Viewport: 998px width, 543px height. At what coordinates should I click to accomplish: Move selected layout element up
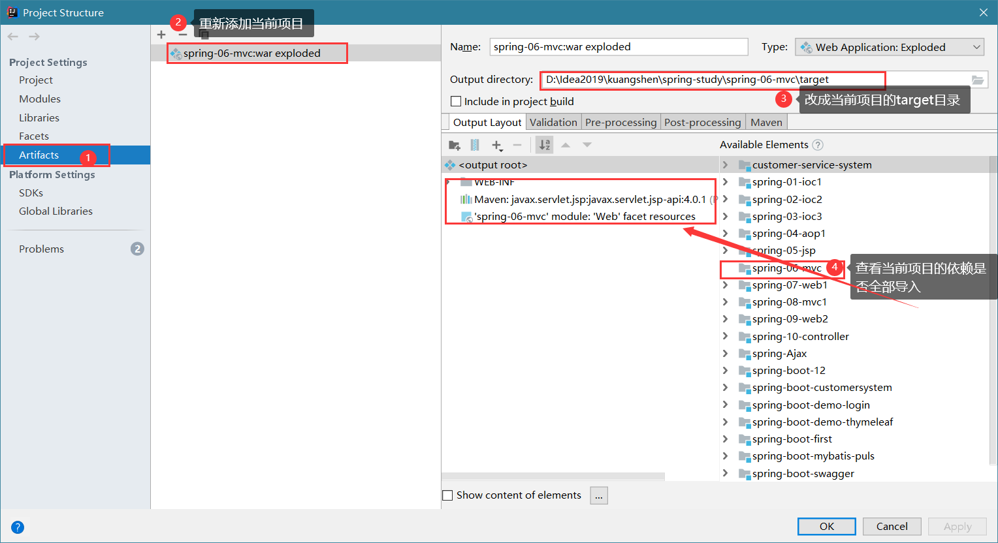[566, 145]
